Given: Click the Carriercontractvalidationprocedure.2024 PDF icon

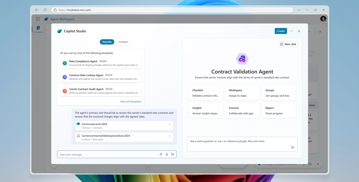Looking at the screenshot, I should click(x=78, y=135).
